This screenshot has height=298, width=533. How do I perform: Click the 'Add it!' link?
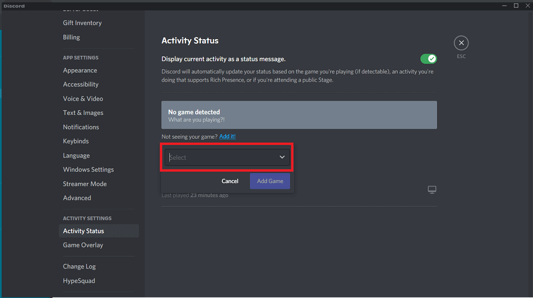[x=228, y=136]
